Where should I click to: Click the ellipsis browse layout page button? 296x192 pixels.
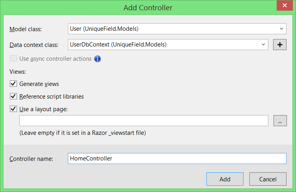click(280, 121)
